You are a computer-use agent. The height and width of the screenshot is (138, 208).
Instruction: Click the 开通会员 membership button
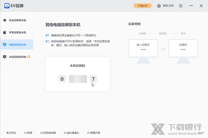[x=142, y=6]
